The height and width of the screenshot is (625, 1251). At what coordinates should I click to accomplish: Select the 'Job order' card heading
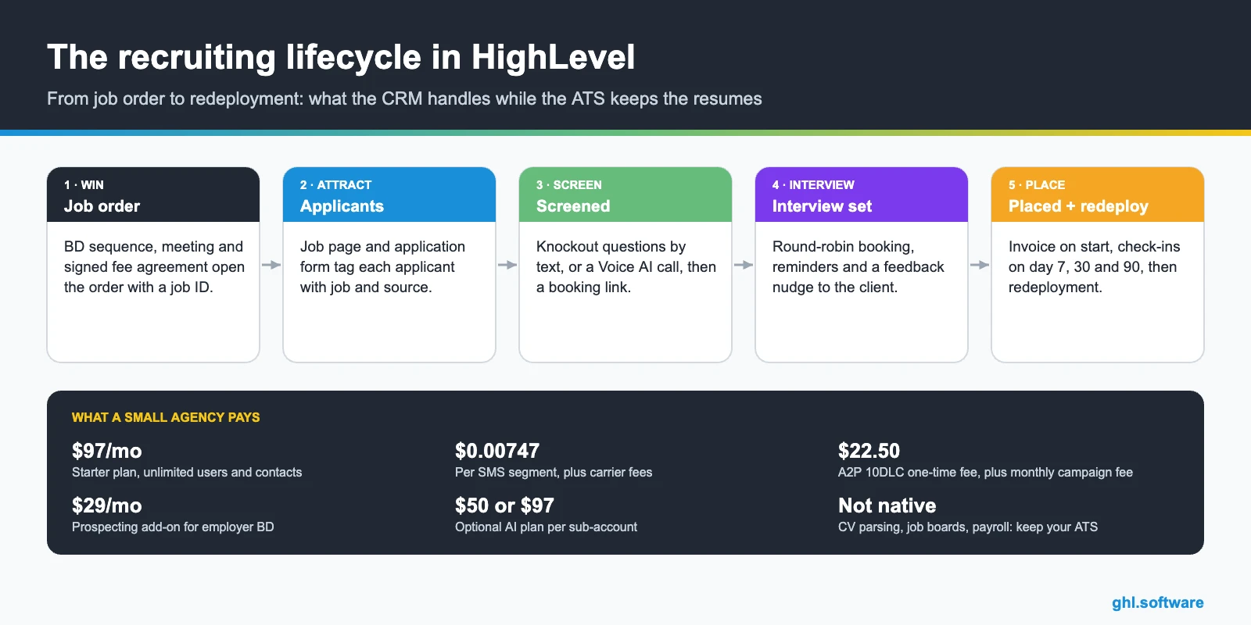[x=102, y=206]
